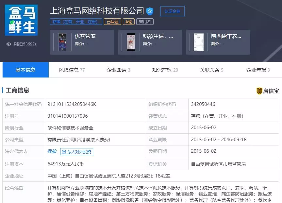Open the 企业图谱 tab
This screenshot has width=282, height=203.
[118, 70]
